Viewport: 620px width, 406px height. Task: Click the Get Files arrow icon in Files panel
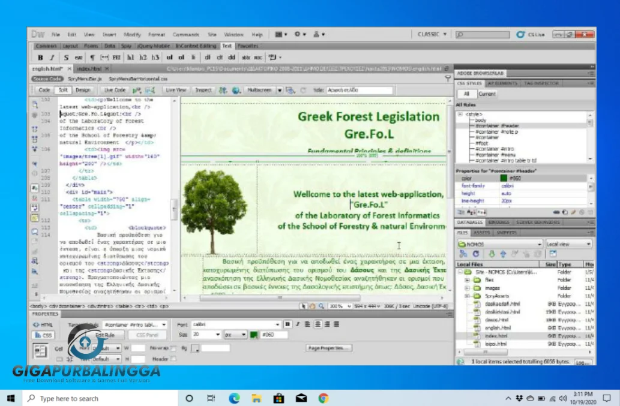[493, 254]
